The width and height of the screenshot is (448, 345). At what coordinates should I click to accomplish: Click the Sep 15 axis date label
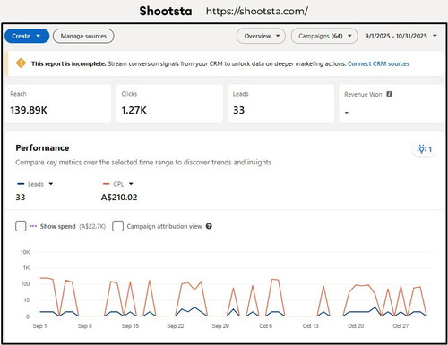130,326
